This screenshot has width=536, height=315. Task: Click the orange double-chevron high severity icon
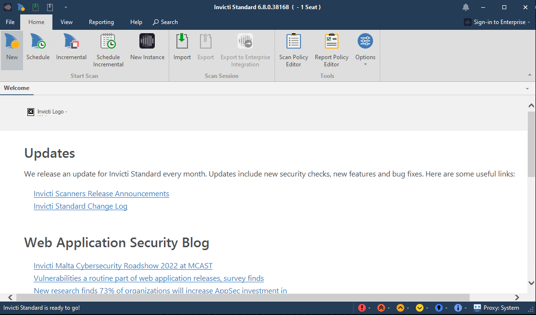coord(381,308)
